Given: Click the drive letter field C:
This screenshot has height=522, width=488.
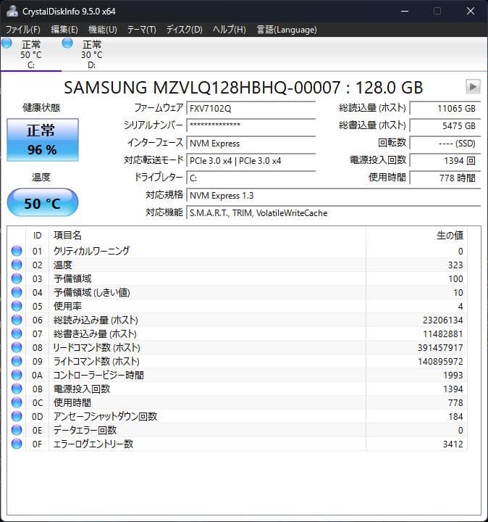Looking at the screenshot, I should 251,178.
